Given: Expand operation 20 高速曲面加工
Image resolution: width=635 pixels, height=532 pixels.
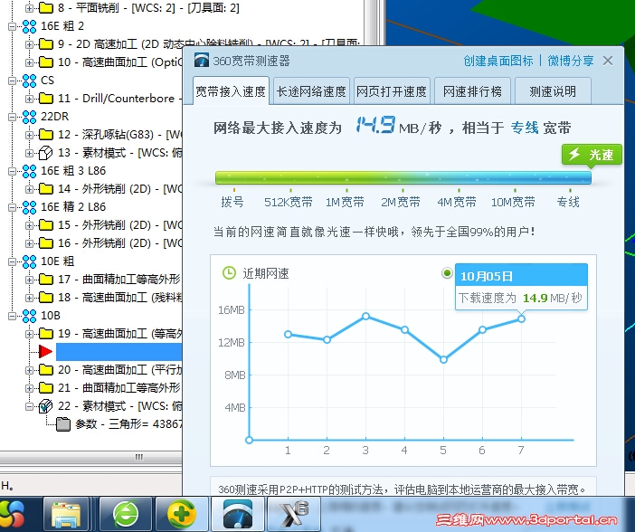Looking at the screenshot, I should point(29,369).
